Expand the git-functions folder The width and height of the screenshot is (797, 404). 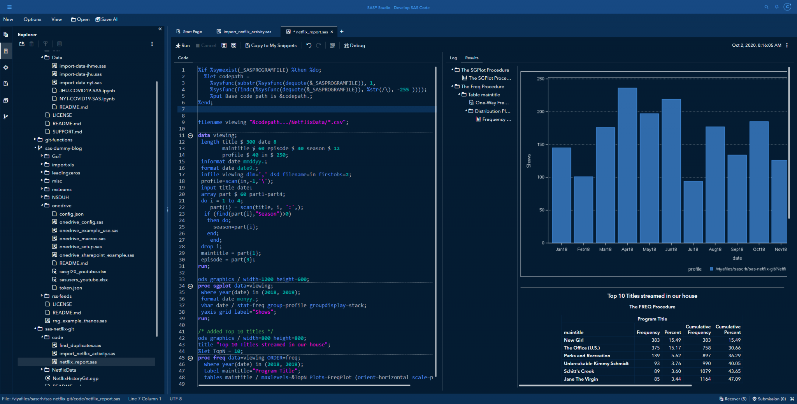[35, 139]
